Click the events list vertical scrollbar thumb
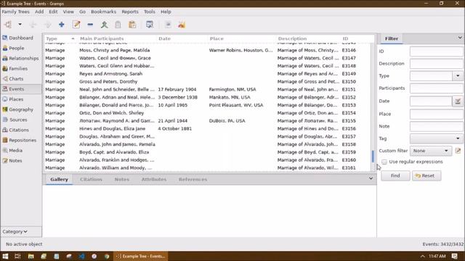 point(373,157)
